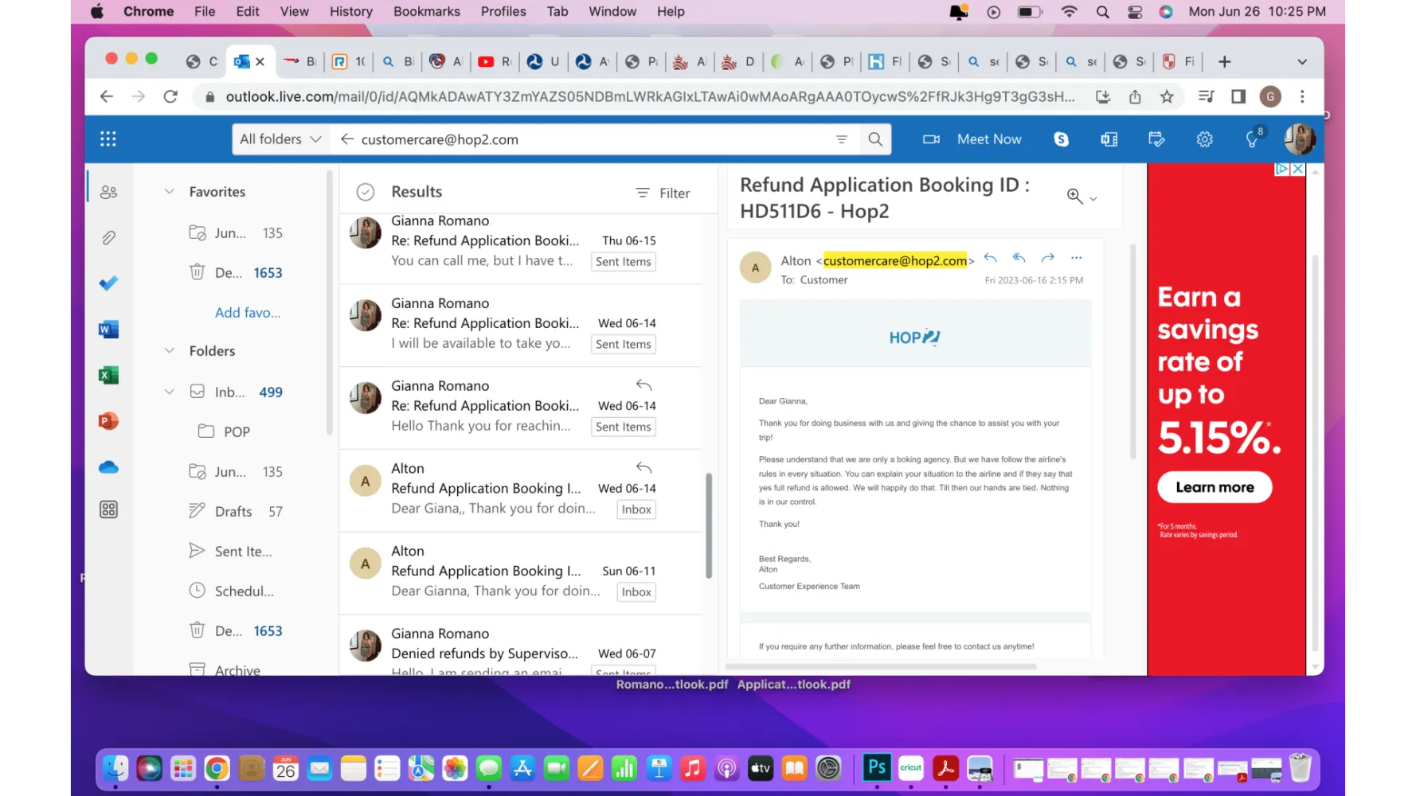Open Drafts folder

tap(235, 511)
